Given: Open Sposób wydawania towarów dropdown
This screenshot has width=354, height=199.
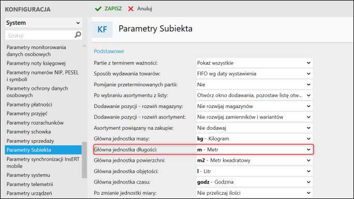Looking at the screenshot, I should [254, 74].
